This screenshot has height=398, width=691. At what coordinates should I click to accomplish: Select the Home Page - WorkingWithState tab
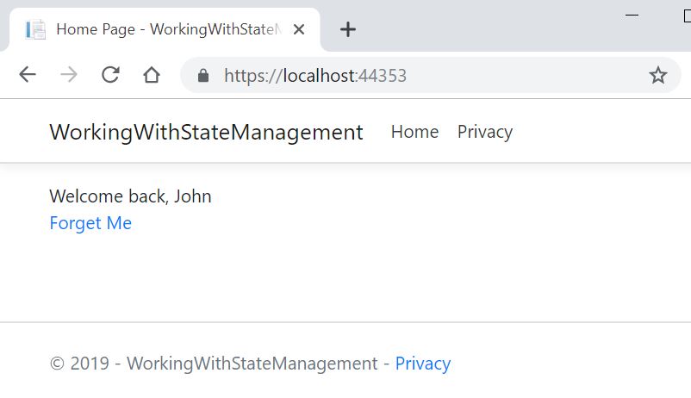164,29
